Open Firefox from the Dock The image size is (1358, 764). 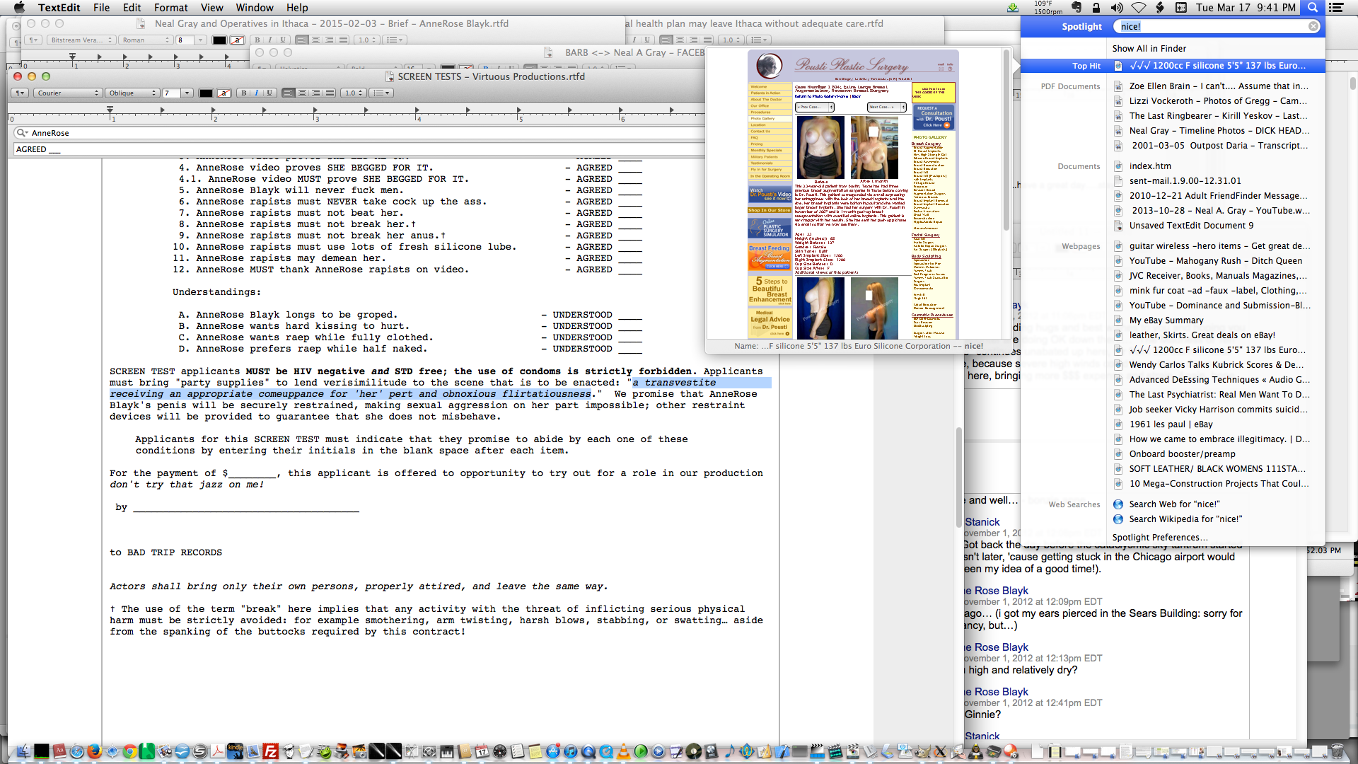click(94, 751)
